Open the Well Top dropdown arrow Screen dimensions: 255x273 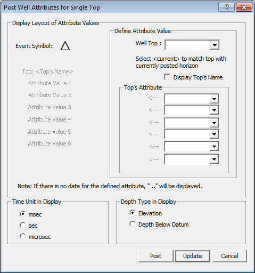(215, 45)
